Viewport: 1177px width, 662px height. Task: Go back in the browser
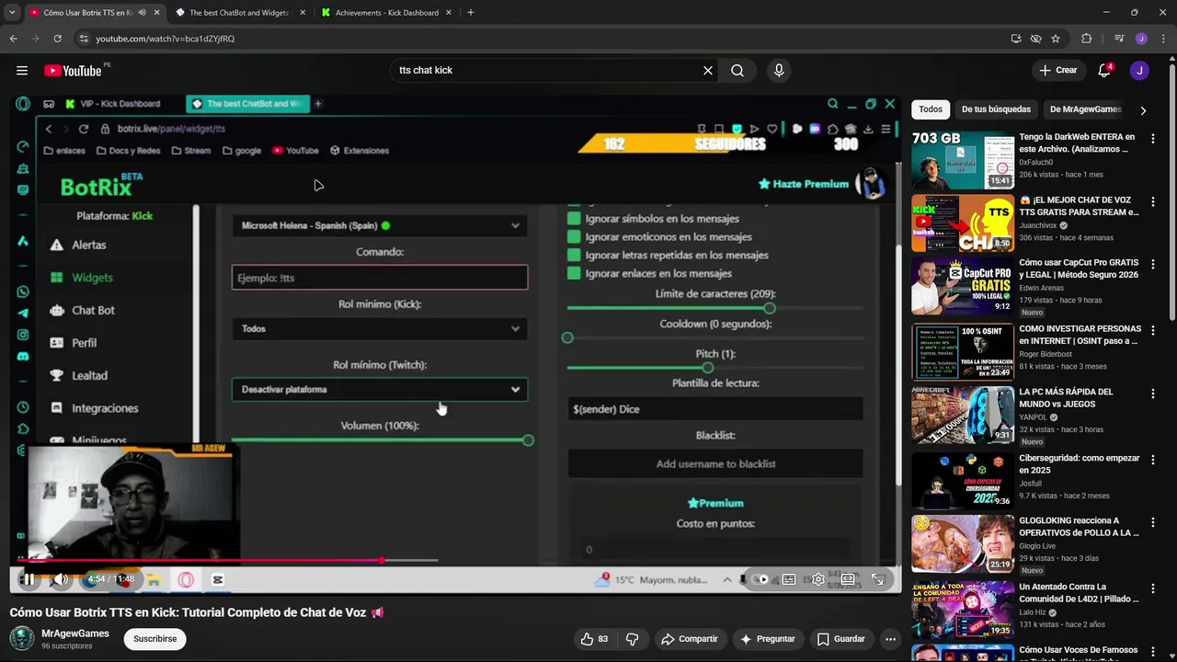(x=14, y=39)
